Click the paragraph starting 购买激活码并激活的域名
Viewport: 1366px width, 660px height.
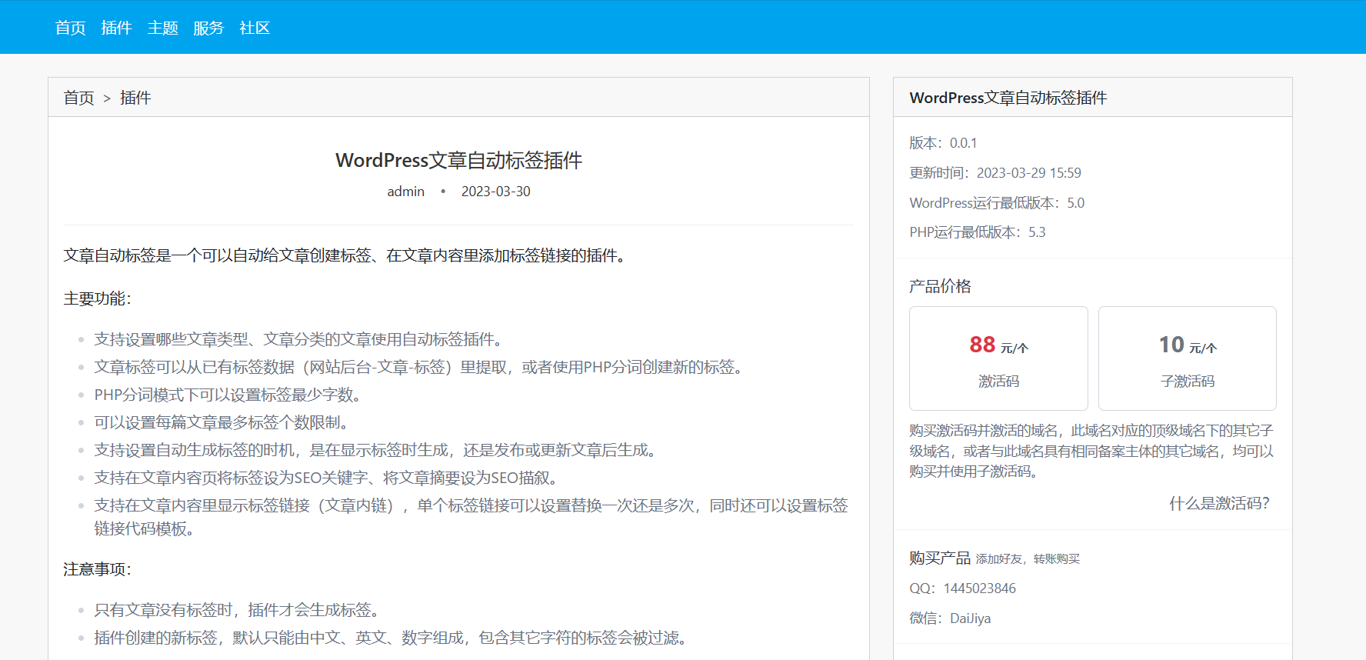(1091, 451)
